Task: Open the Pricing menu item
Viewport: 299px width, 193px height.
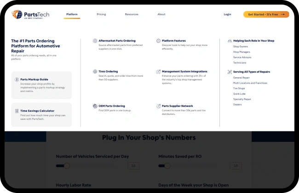Action: [x=101, y=14]
